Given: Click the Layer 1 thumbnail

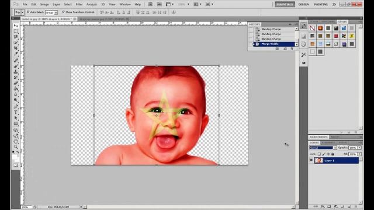Looking at the screenshot, I should 318,160.
